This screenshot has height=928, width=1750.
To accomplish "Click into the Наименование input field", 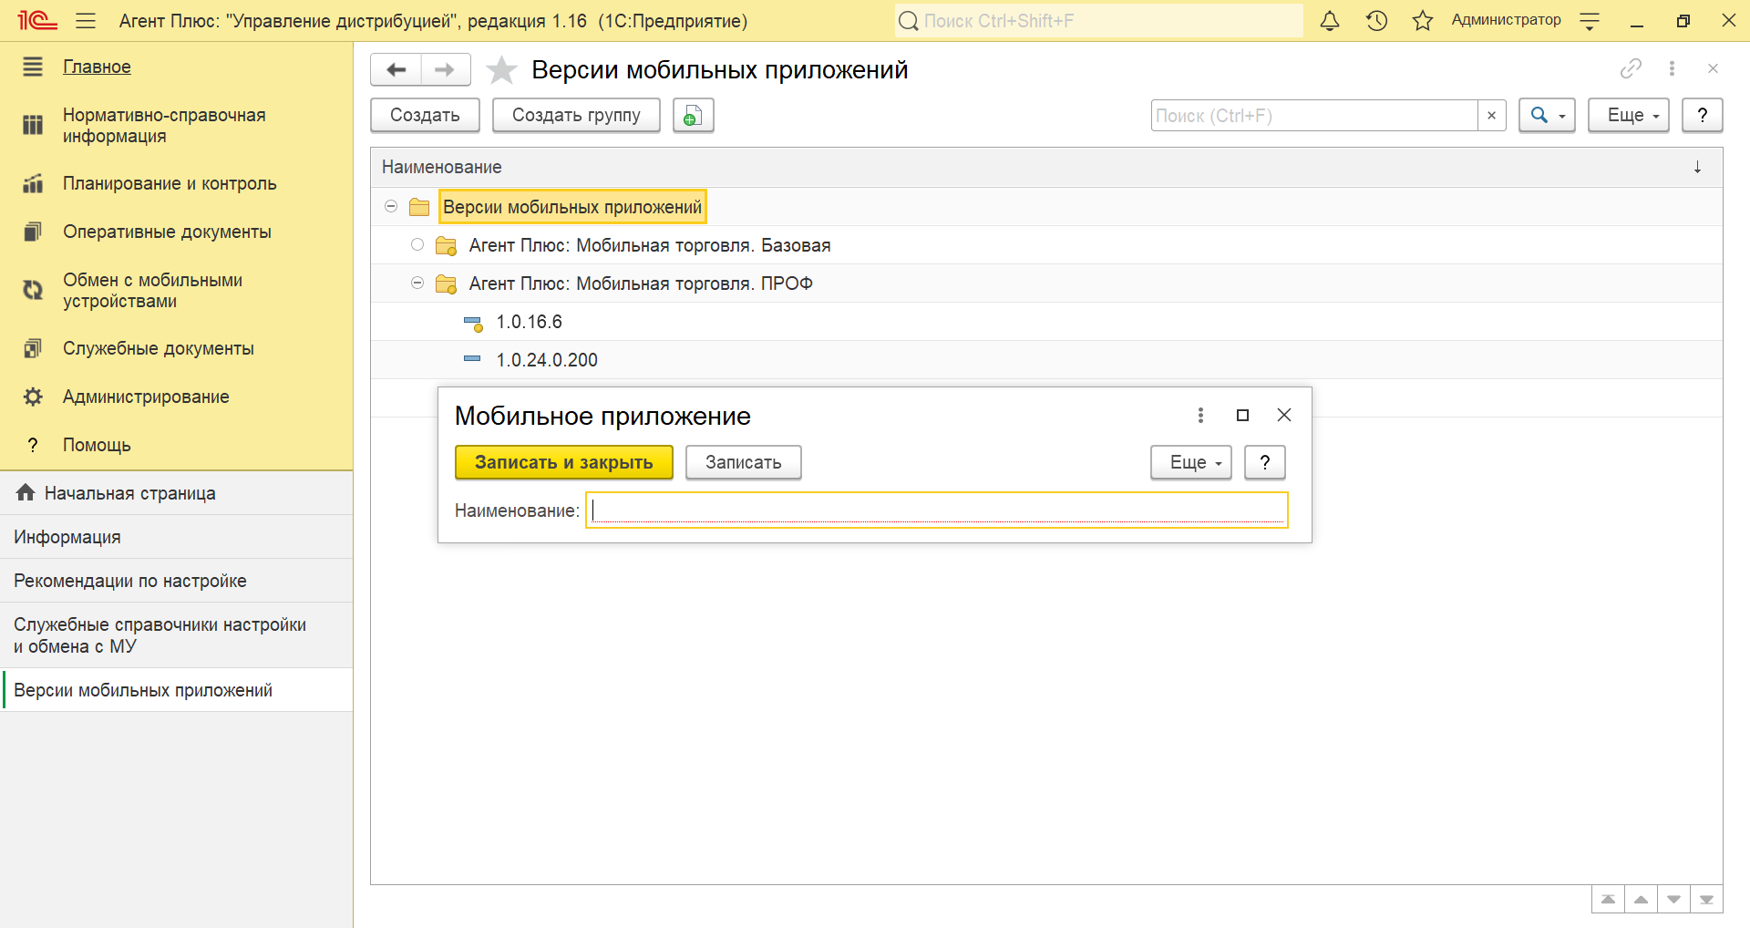I will [x=936, y=510].
